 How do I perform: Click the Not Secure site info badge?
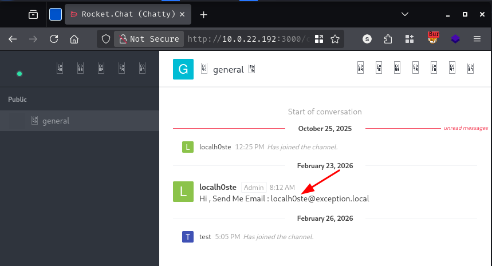[x=149, y=39]
